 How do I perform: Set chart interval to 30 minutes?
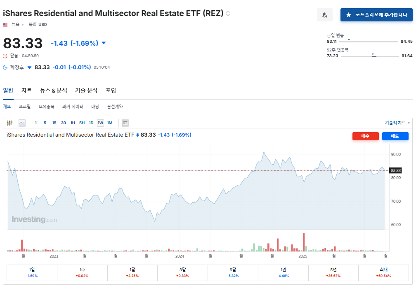point(64,123)
